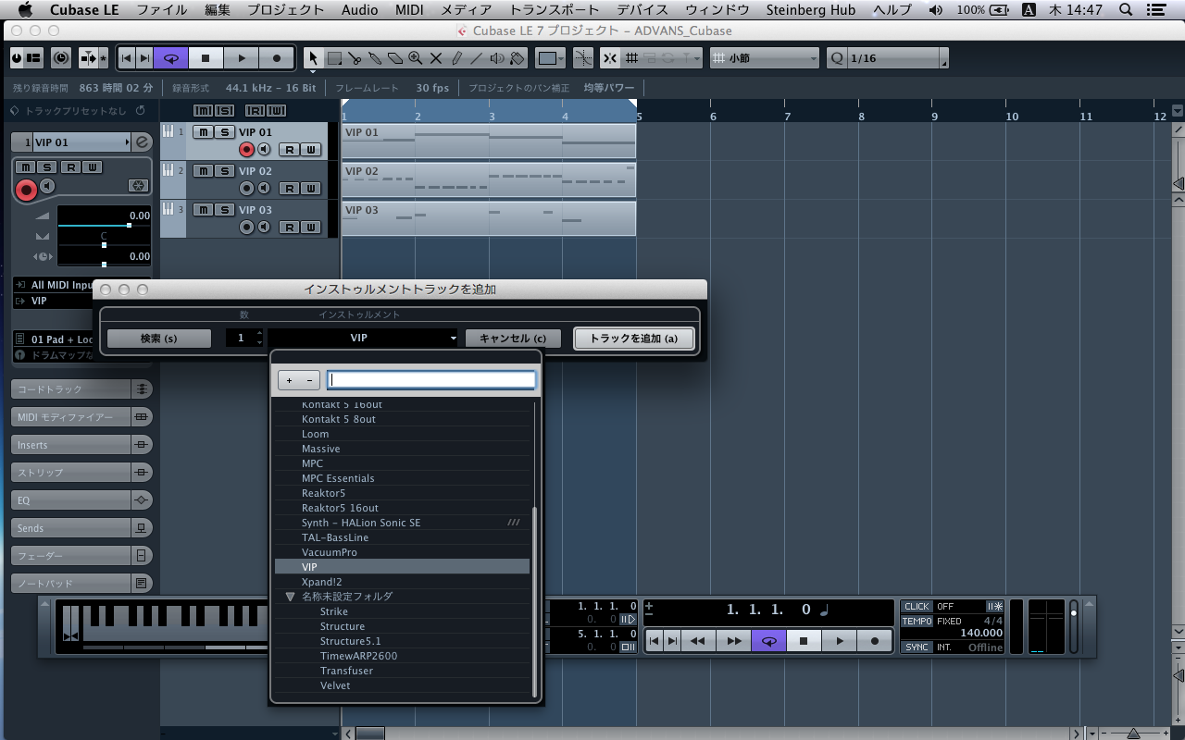
Task: Click the instrument search text field
Action: click(431, 380)
